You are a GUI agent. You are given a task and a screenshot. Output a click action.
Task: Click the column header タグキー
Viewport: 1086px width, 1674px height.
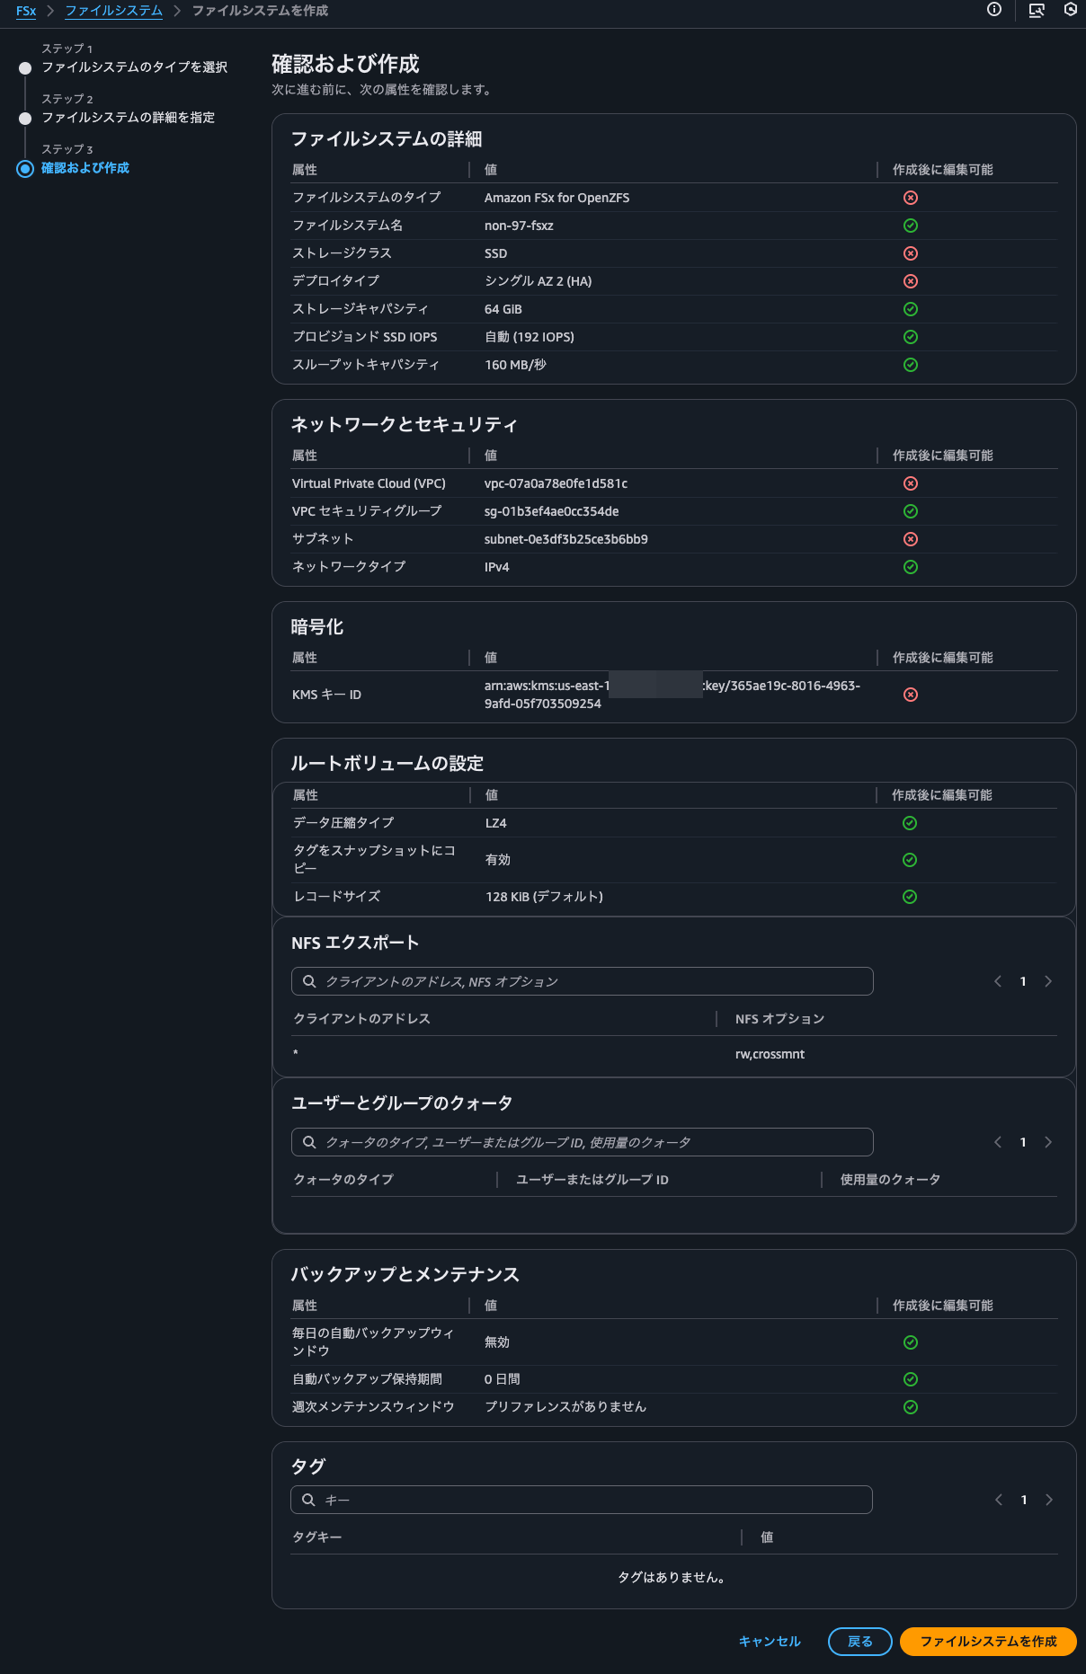317,1537
